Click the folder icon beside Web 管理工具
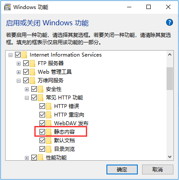179x180 pixels. pos(33,72)
